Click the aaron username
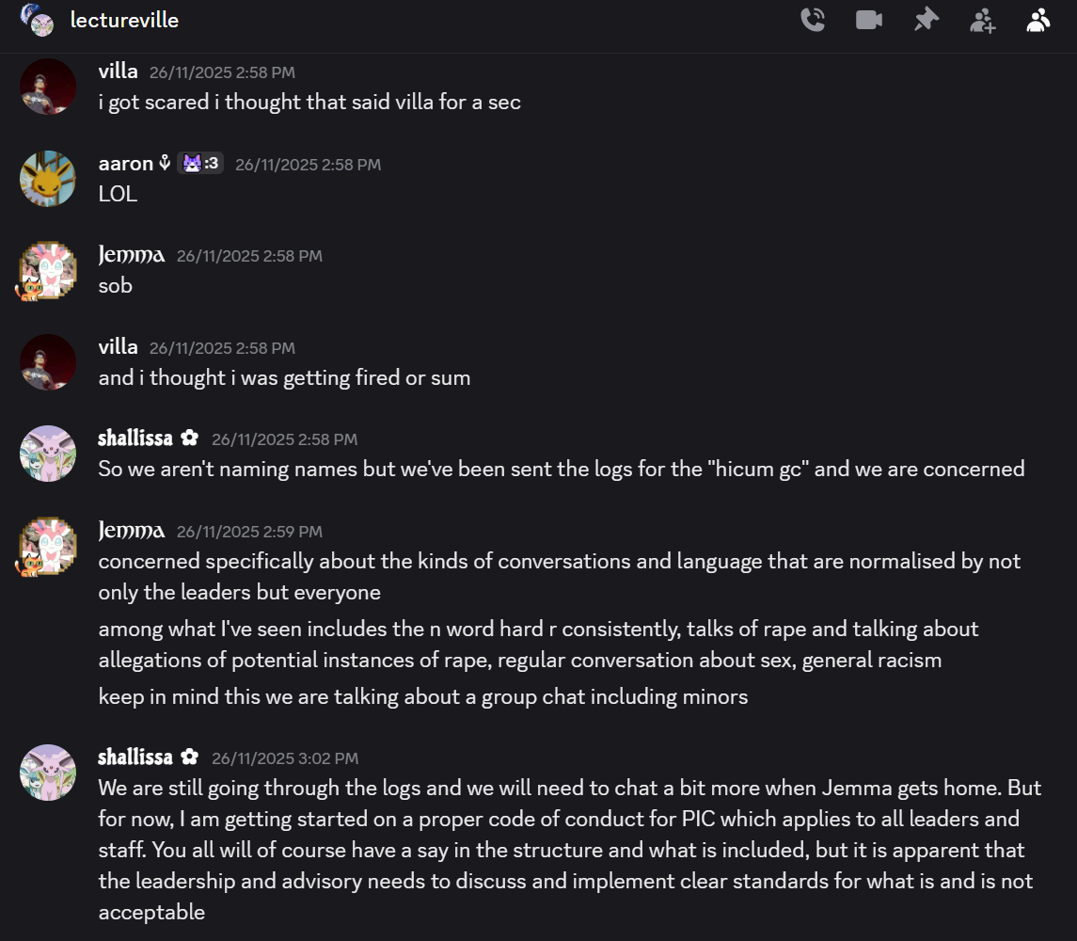Screen dimensions: 1077x941 (125, 164)
